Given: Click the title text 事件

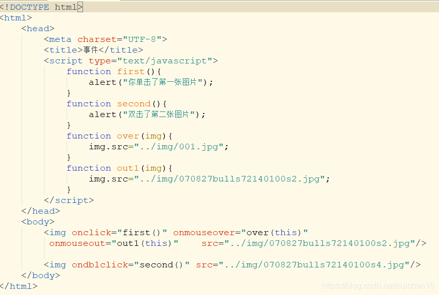Looking at the screenshot, I should tap(91, 50).
